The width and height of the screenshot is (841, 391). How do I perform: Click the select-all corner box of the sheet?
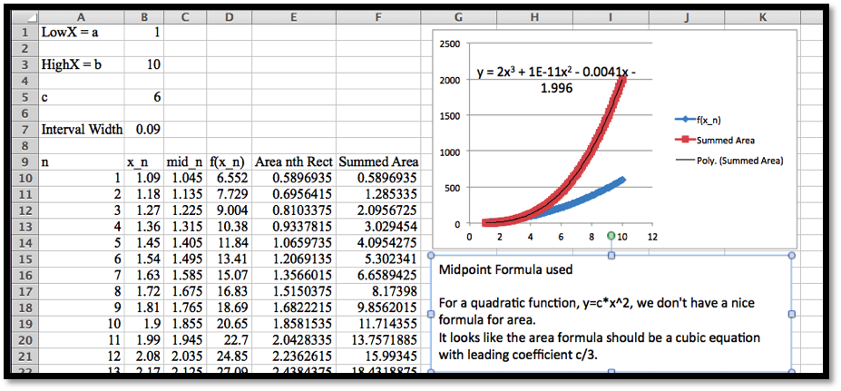pos(26,16)
